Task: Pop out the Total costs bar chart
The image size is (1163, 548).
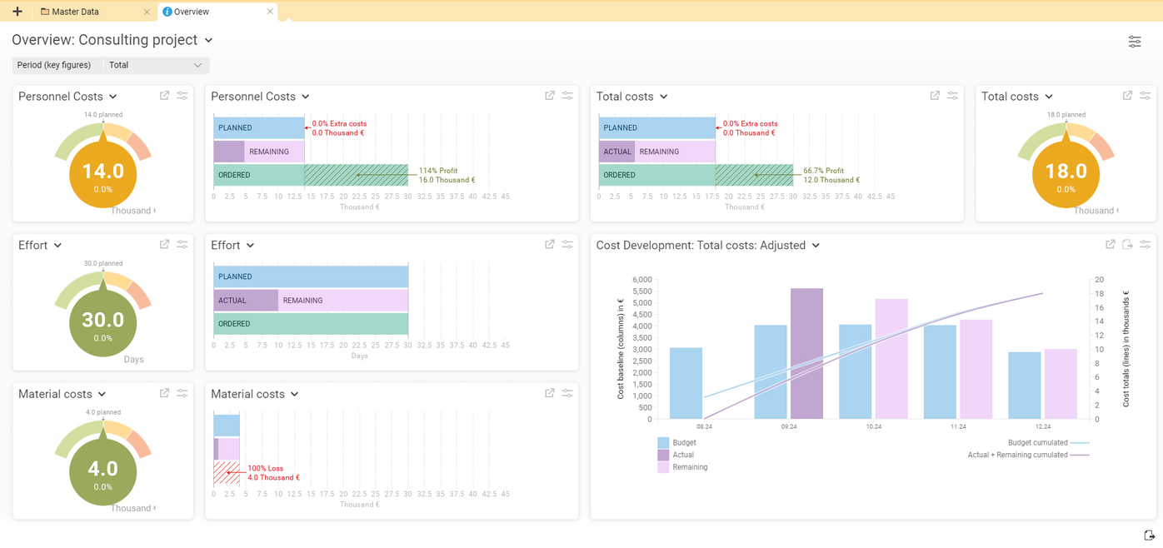Action: (x=934, y=95)
